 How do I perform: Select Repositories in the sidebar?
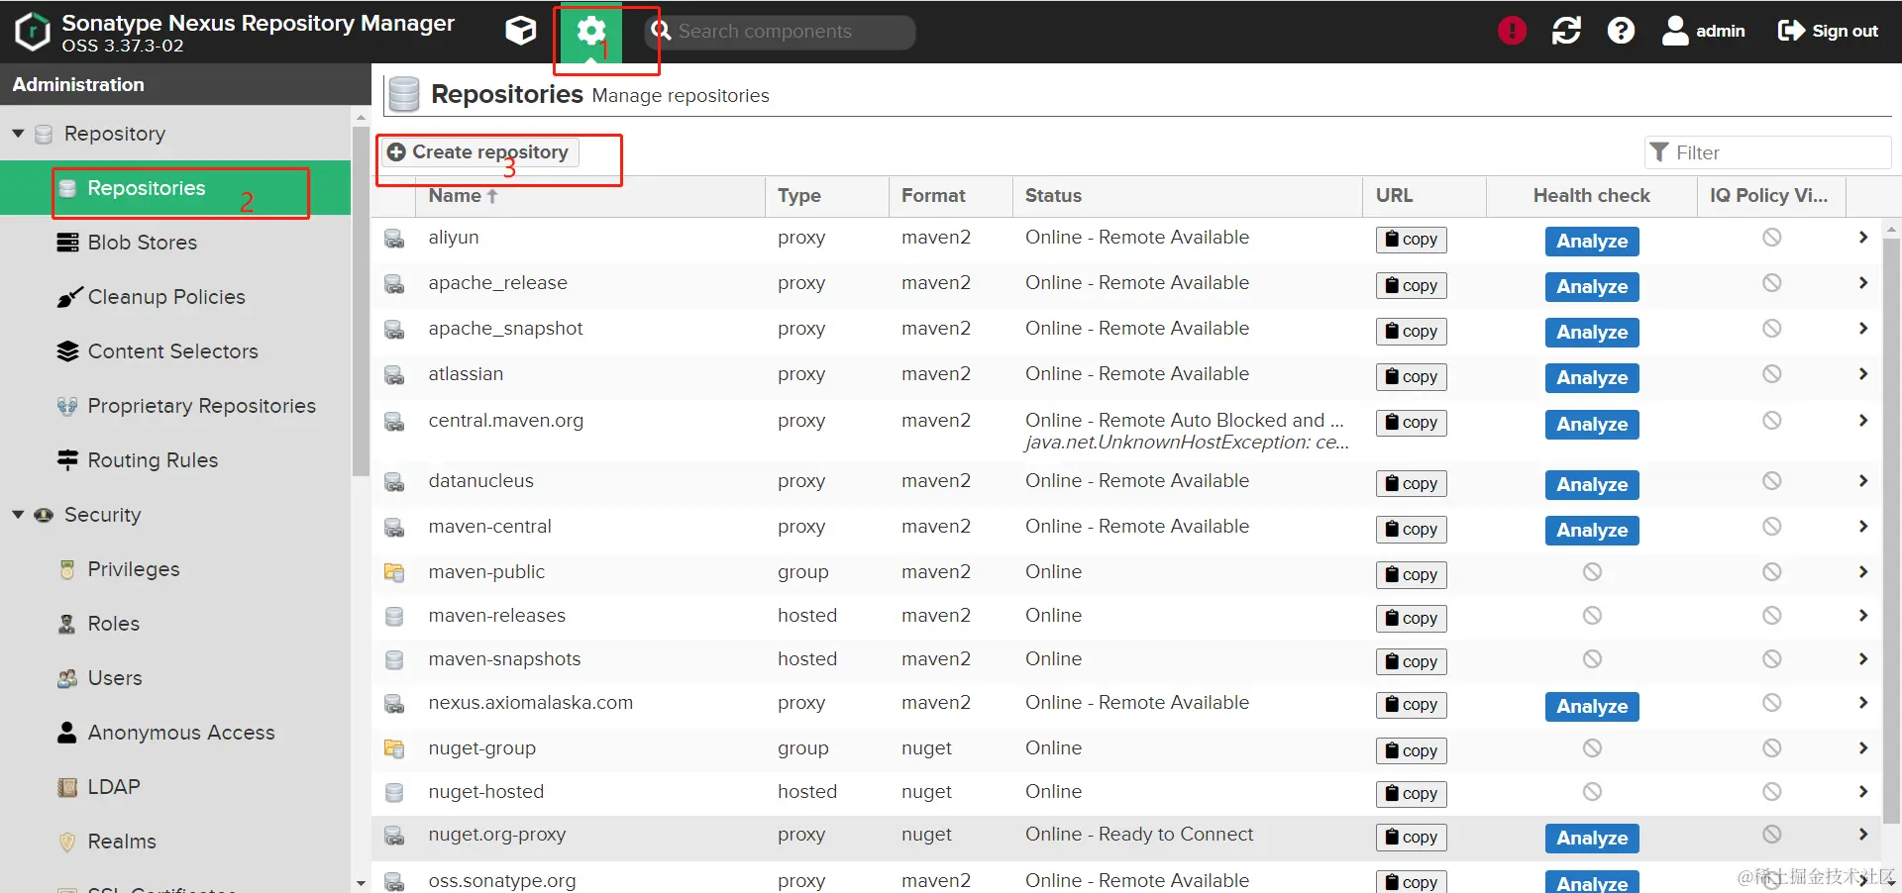[175, 188]
